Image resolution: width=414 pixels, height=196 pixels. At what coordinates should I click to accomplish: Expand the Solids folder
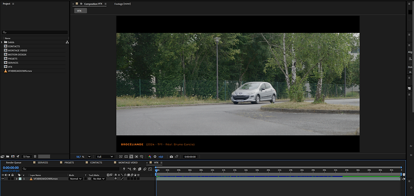point(1,42)
